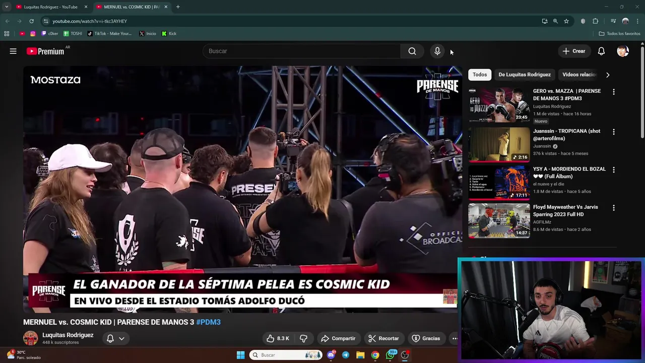Screen dimensions: 645x363
Task: Open the GERO vs. MAZZA video title
Action: 567,95
